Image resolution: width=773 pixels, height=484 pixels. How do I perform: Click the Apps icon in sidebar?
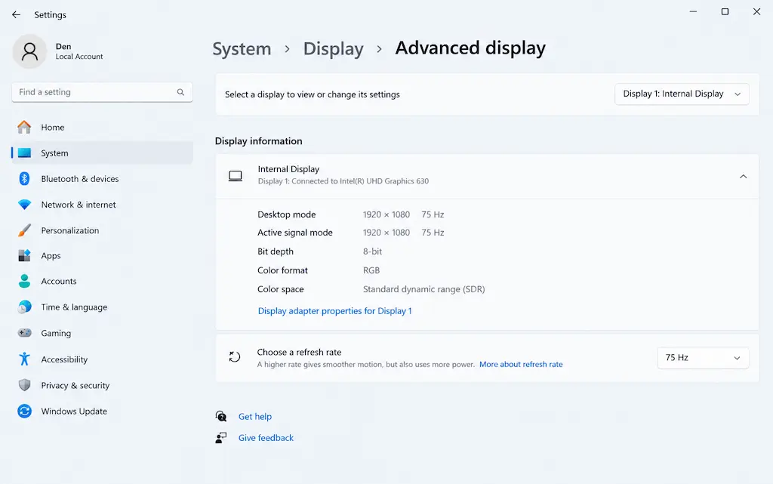click(24, 255)
